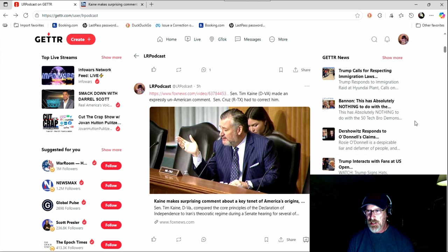Go to the Home tab

click(167, 39)
